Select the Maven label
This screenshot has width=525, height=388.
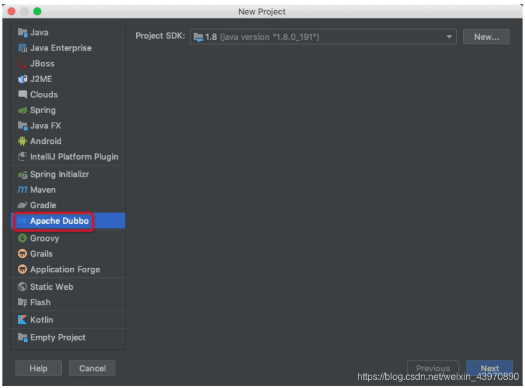pyautogui.click(x=43, y=190)
